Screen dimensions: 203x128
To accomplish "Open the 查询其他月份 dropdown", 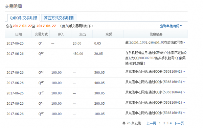I will (171, 26).
